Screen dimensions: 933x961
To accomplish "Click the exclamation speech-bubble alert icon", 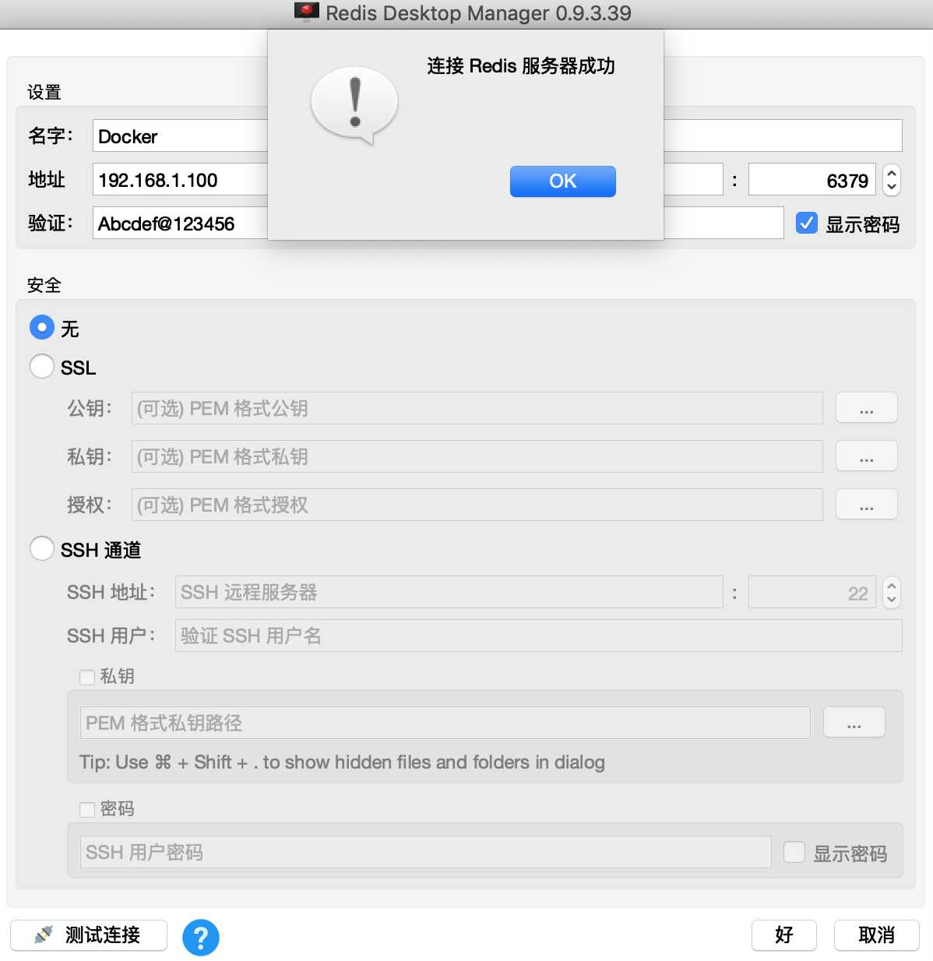I will 354,105.
